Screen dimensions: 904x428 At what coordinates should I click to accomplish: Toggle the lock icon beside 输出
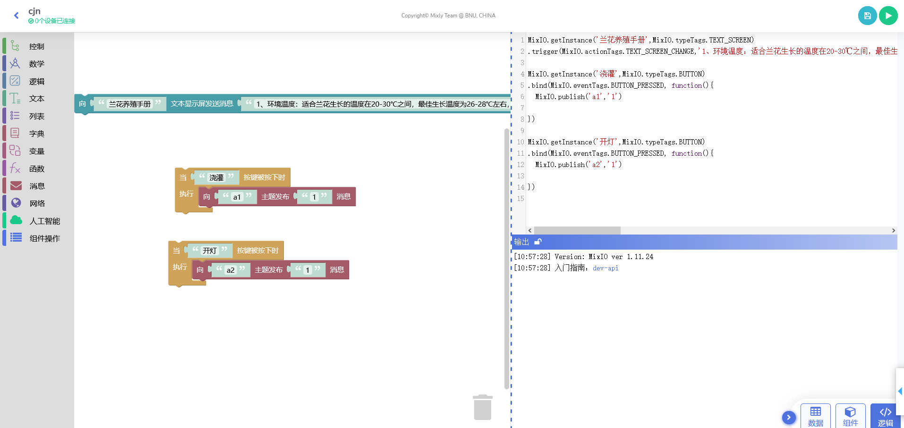[537, 242]
